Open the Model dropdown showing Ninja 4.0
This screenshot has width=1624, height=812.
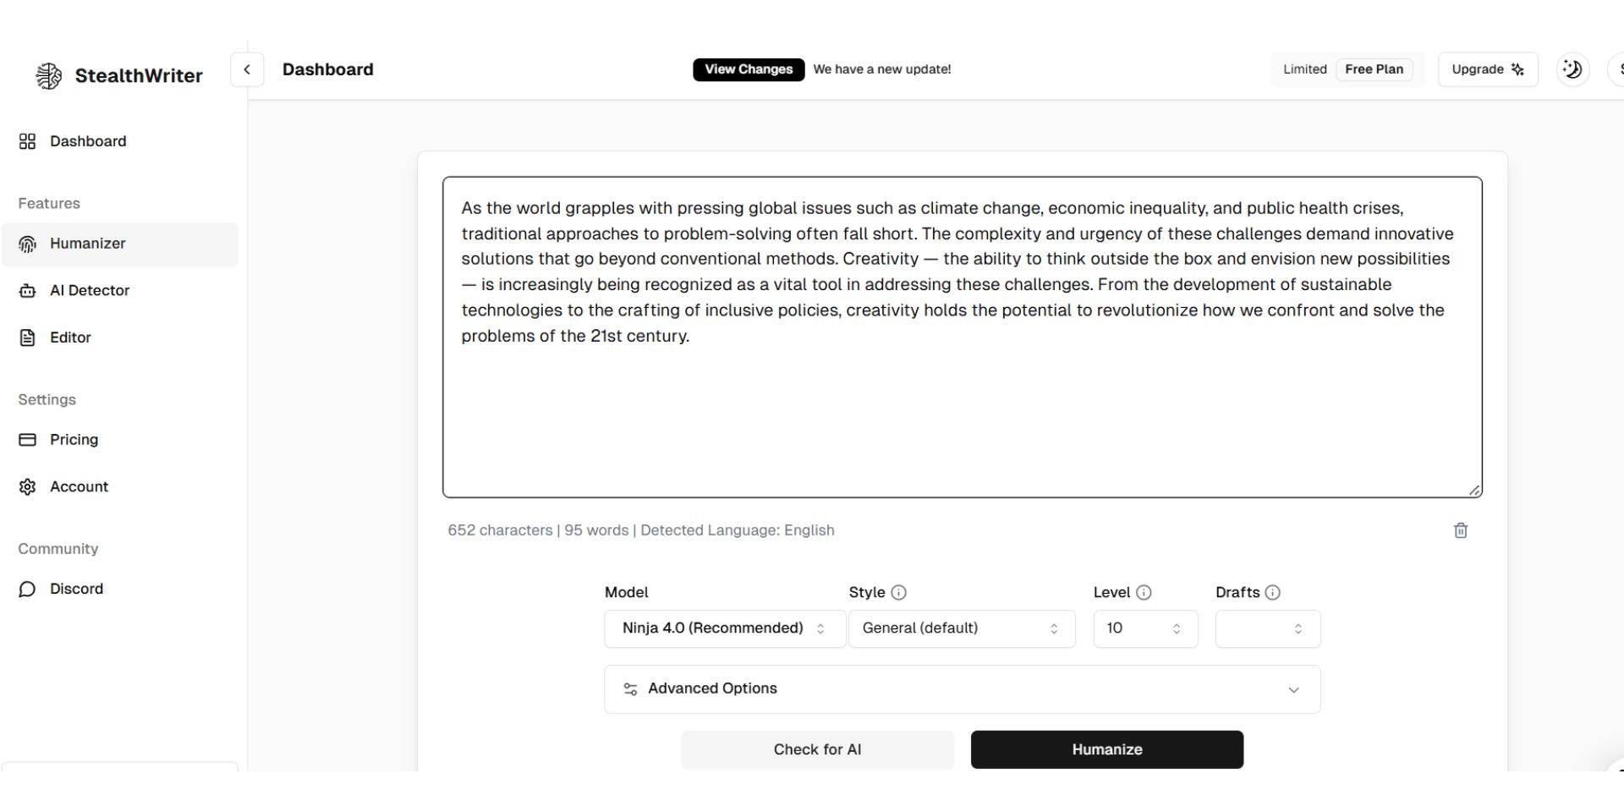[x=725, y=628]
